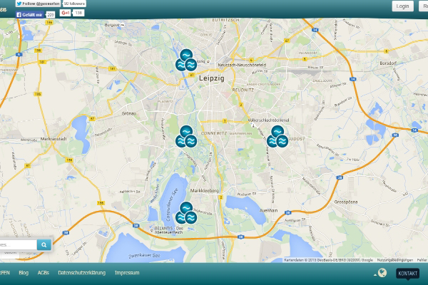The width and height of the screenshot is (428, 285).
Task: Open the surf spot cluster marker near Südost
Action: coord(277,137)
